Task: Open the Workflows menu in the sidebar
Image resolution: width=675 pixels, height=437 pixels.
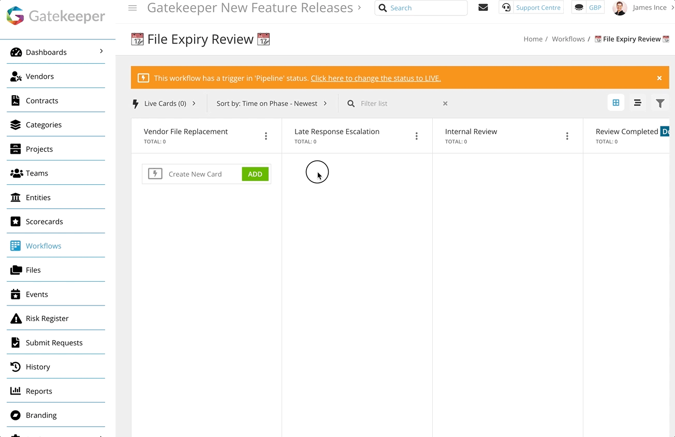Action: pyautogui.click(x=43, y=245)
